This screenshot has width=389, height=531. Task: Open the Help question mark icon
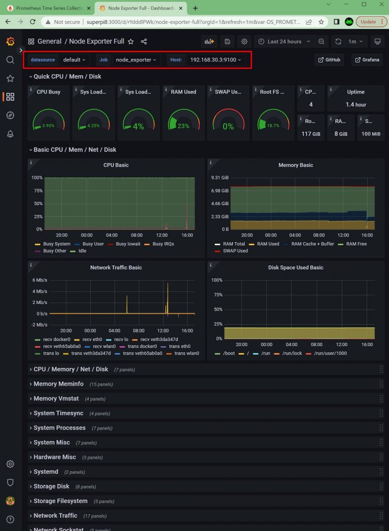coord(10,519)
